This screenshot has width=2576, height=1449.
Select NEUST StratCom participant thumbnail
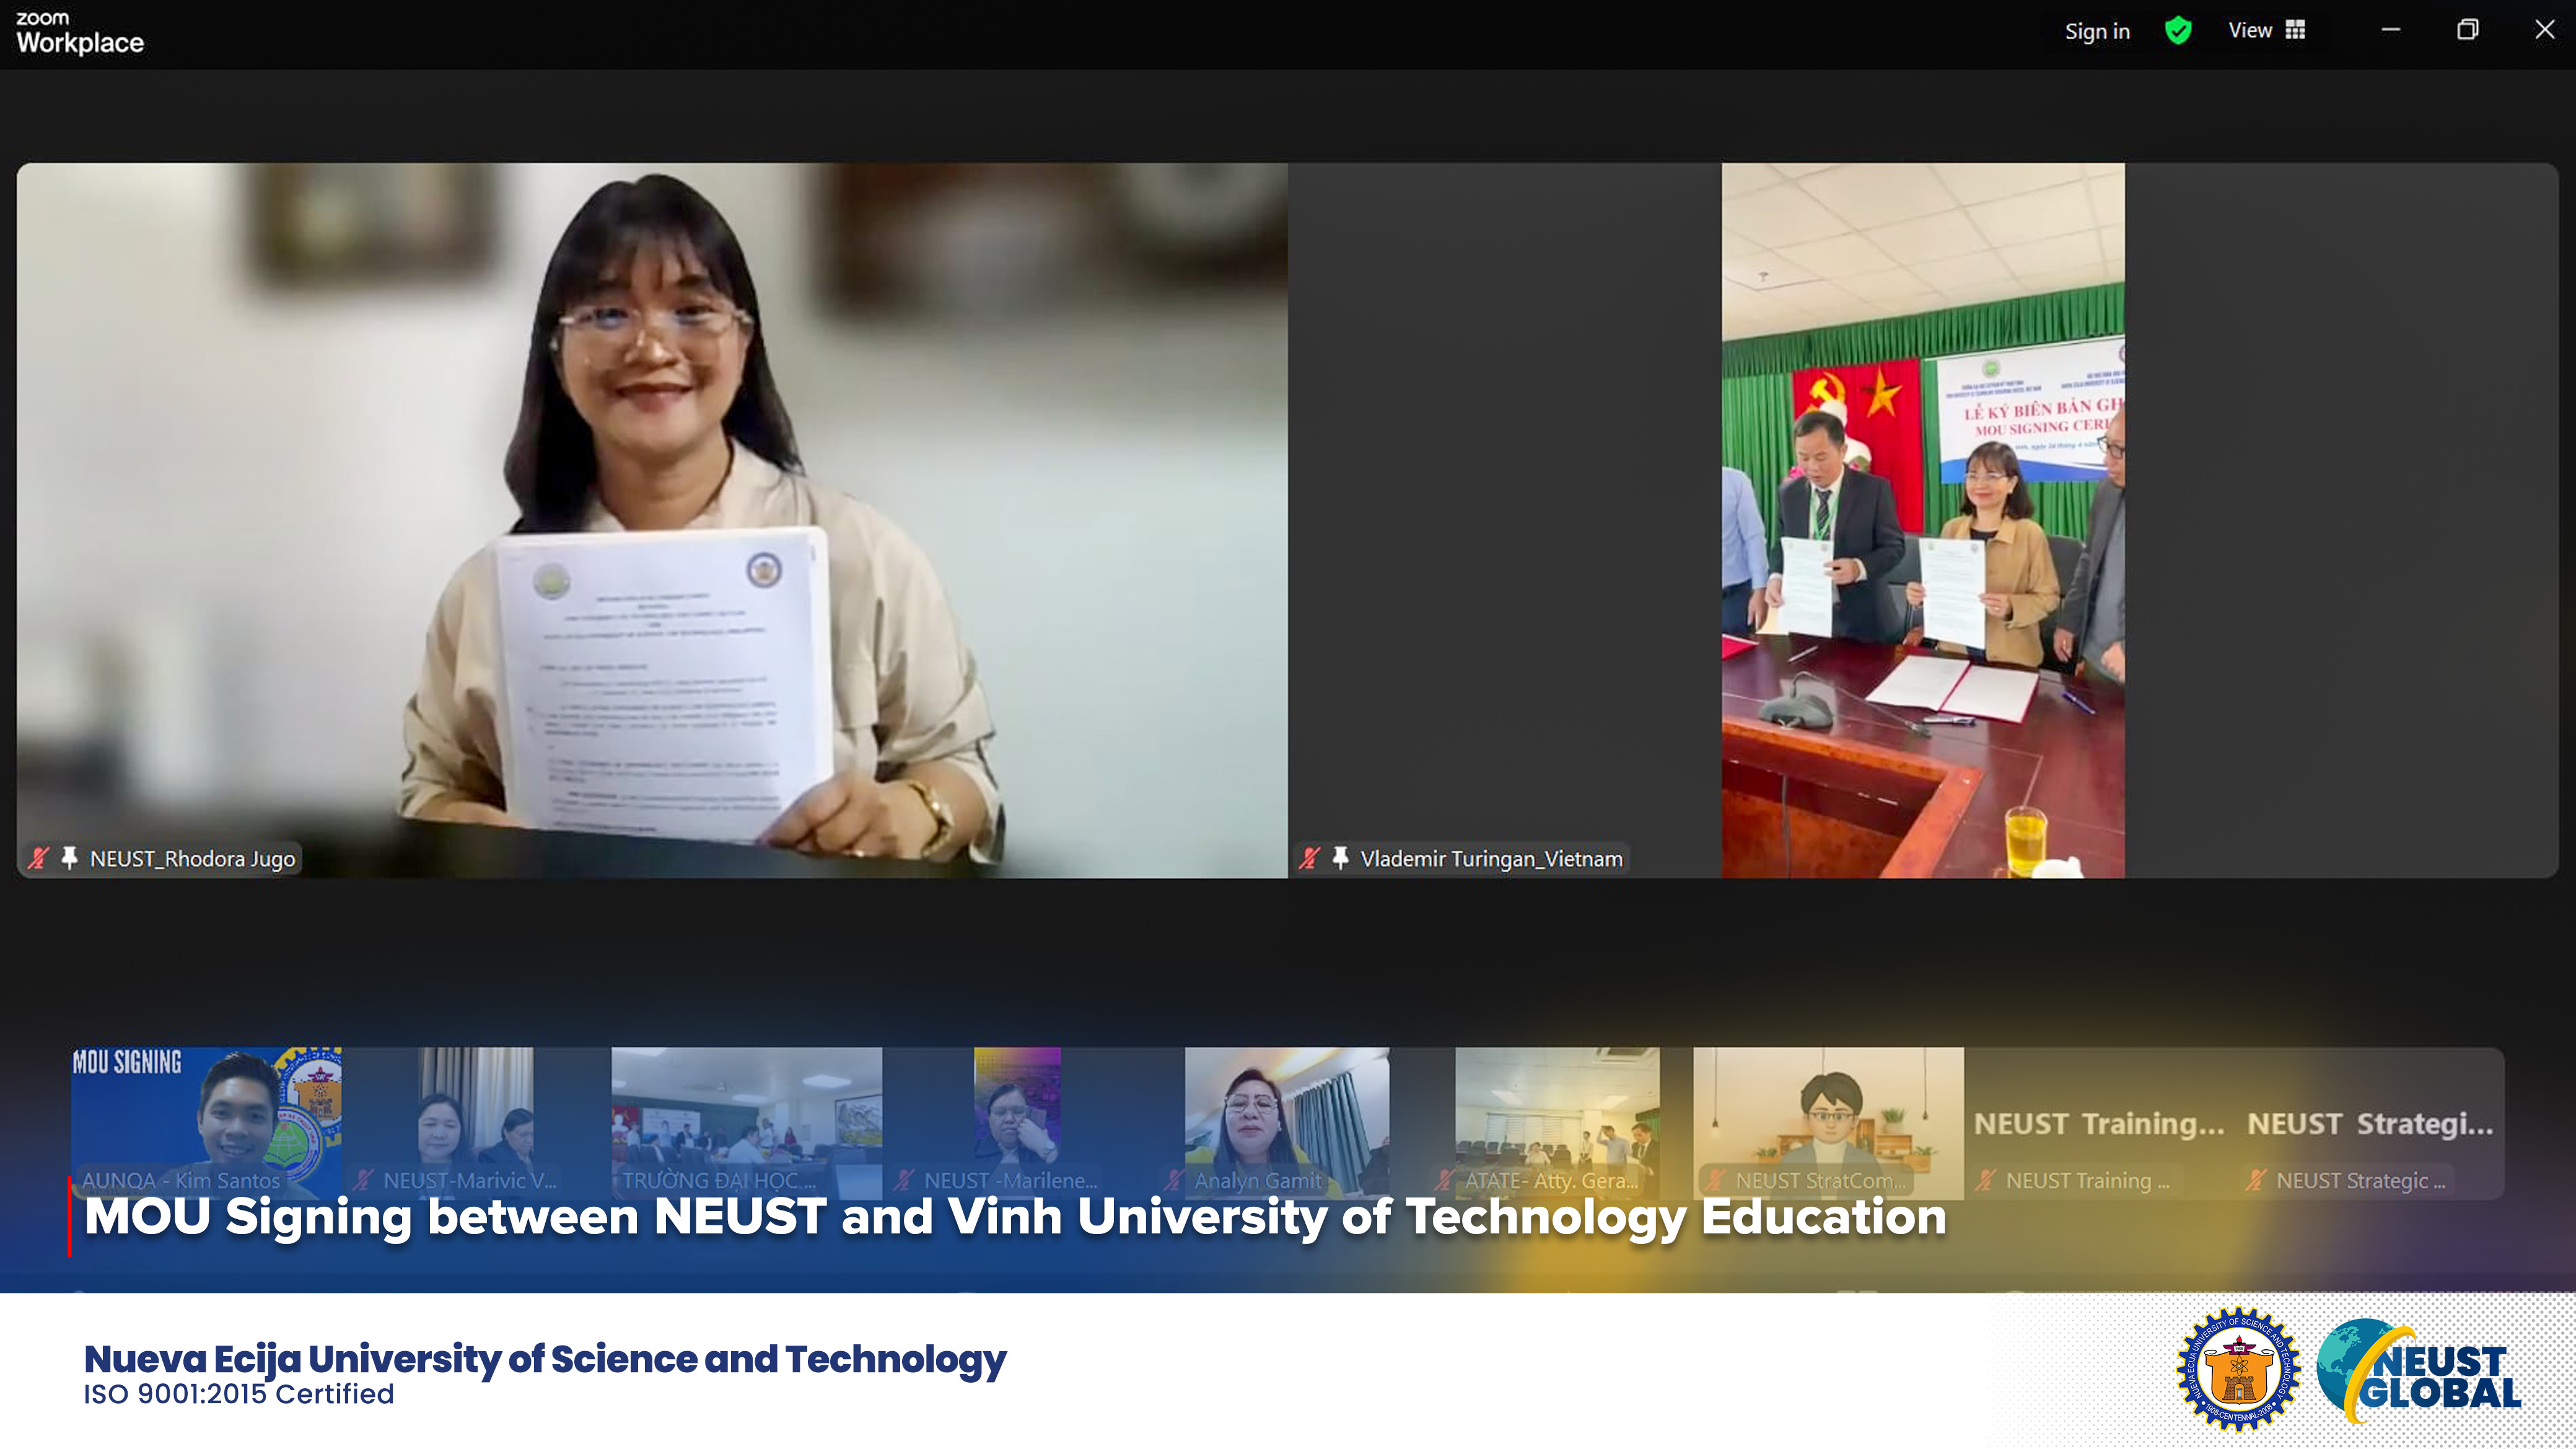tap(1828, 1123)
